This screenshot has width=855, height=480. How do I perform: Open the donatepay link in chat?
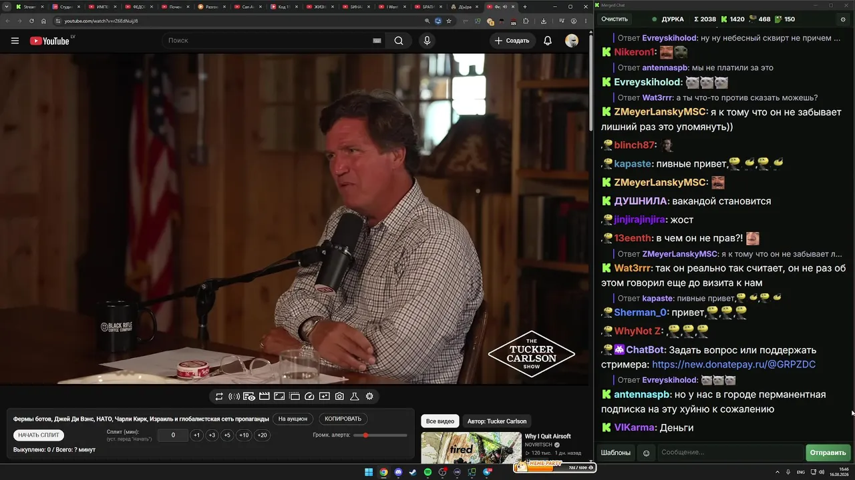[x=733, y=365]
